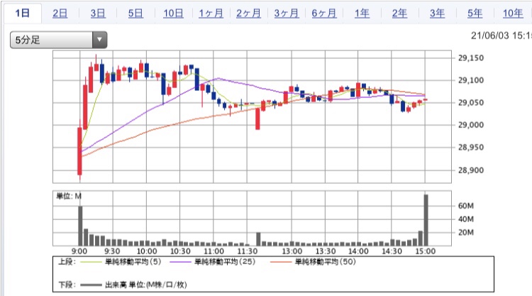
Task: Select the 3年 chart tab
Action: pyautogui.click(x=437, y=13)
